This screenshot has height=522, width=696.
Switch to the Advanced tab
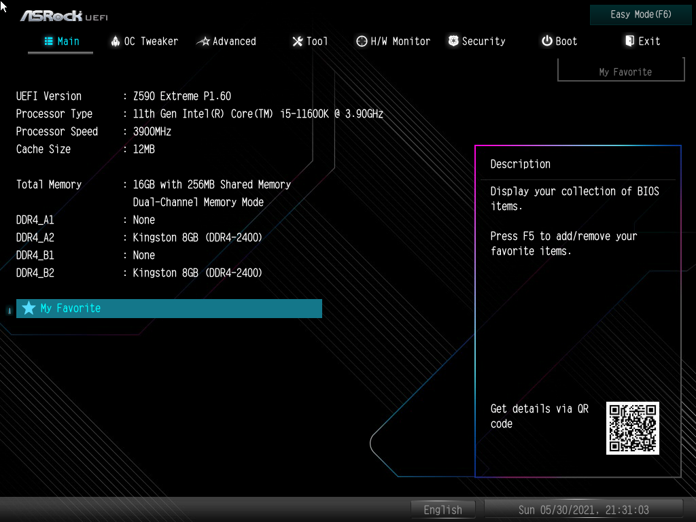pos(234,41)
